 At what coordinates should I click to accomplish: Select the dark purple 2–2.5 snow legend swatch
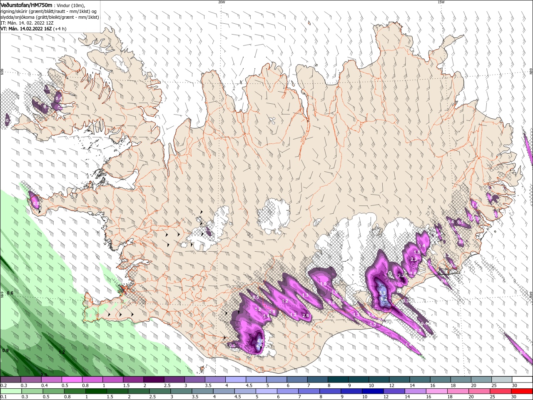(153, 380)
